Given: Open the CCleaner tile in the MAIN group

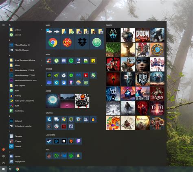Looking at the screenshot, I should tap(49, 61).
